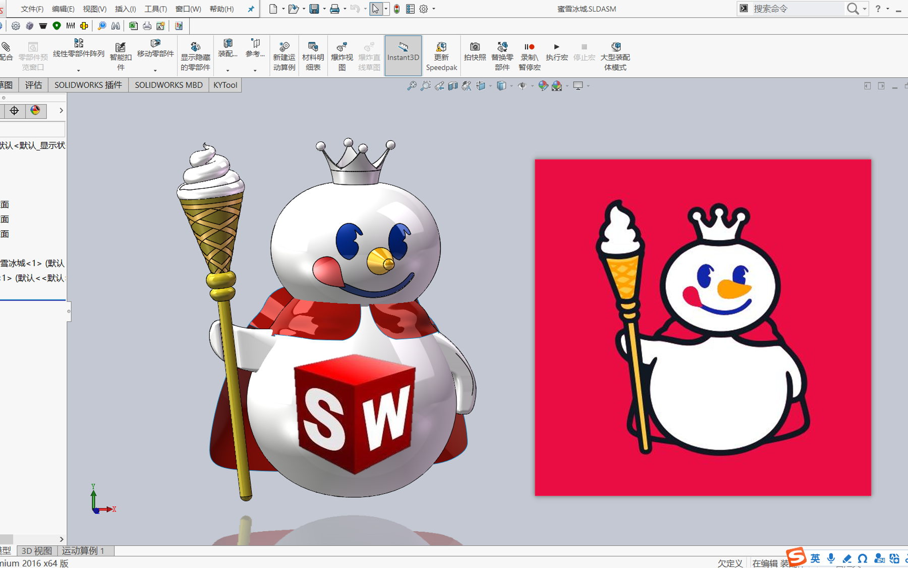Open the 插入(I) menu
Image resolution: width=908 pixels, height=568 pixels.
[125, 9]
